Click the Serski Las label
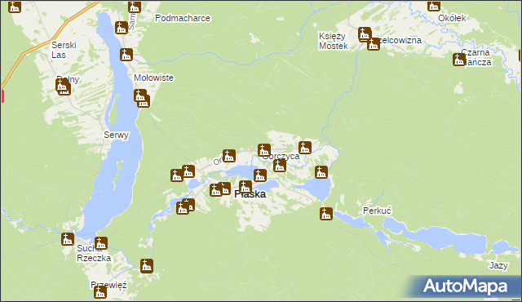522x302 pixels. click(x=64, y=50)
